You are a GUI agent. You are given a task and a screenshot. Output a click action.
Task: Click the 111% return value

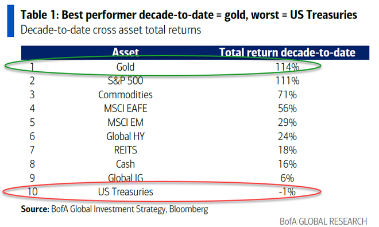[x=287, y=80]
